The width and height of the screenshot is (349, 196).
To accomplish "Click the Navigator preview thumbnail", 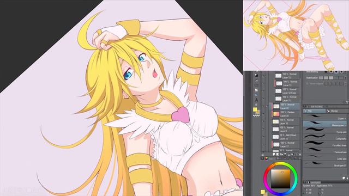I will 296,35.
